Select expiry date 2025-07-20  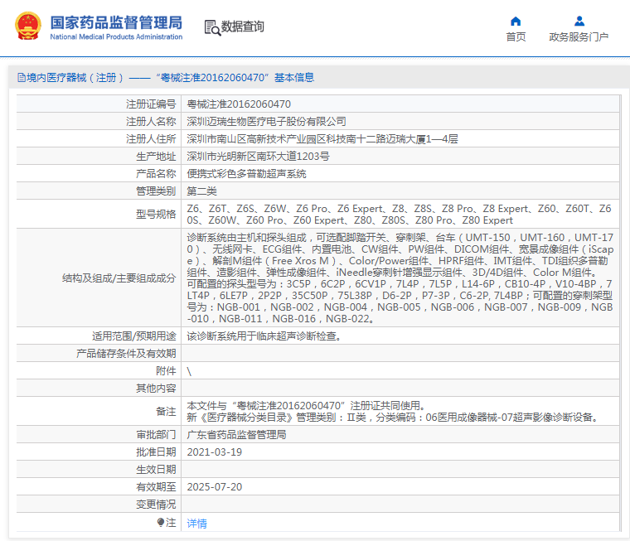(215, 487)
